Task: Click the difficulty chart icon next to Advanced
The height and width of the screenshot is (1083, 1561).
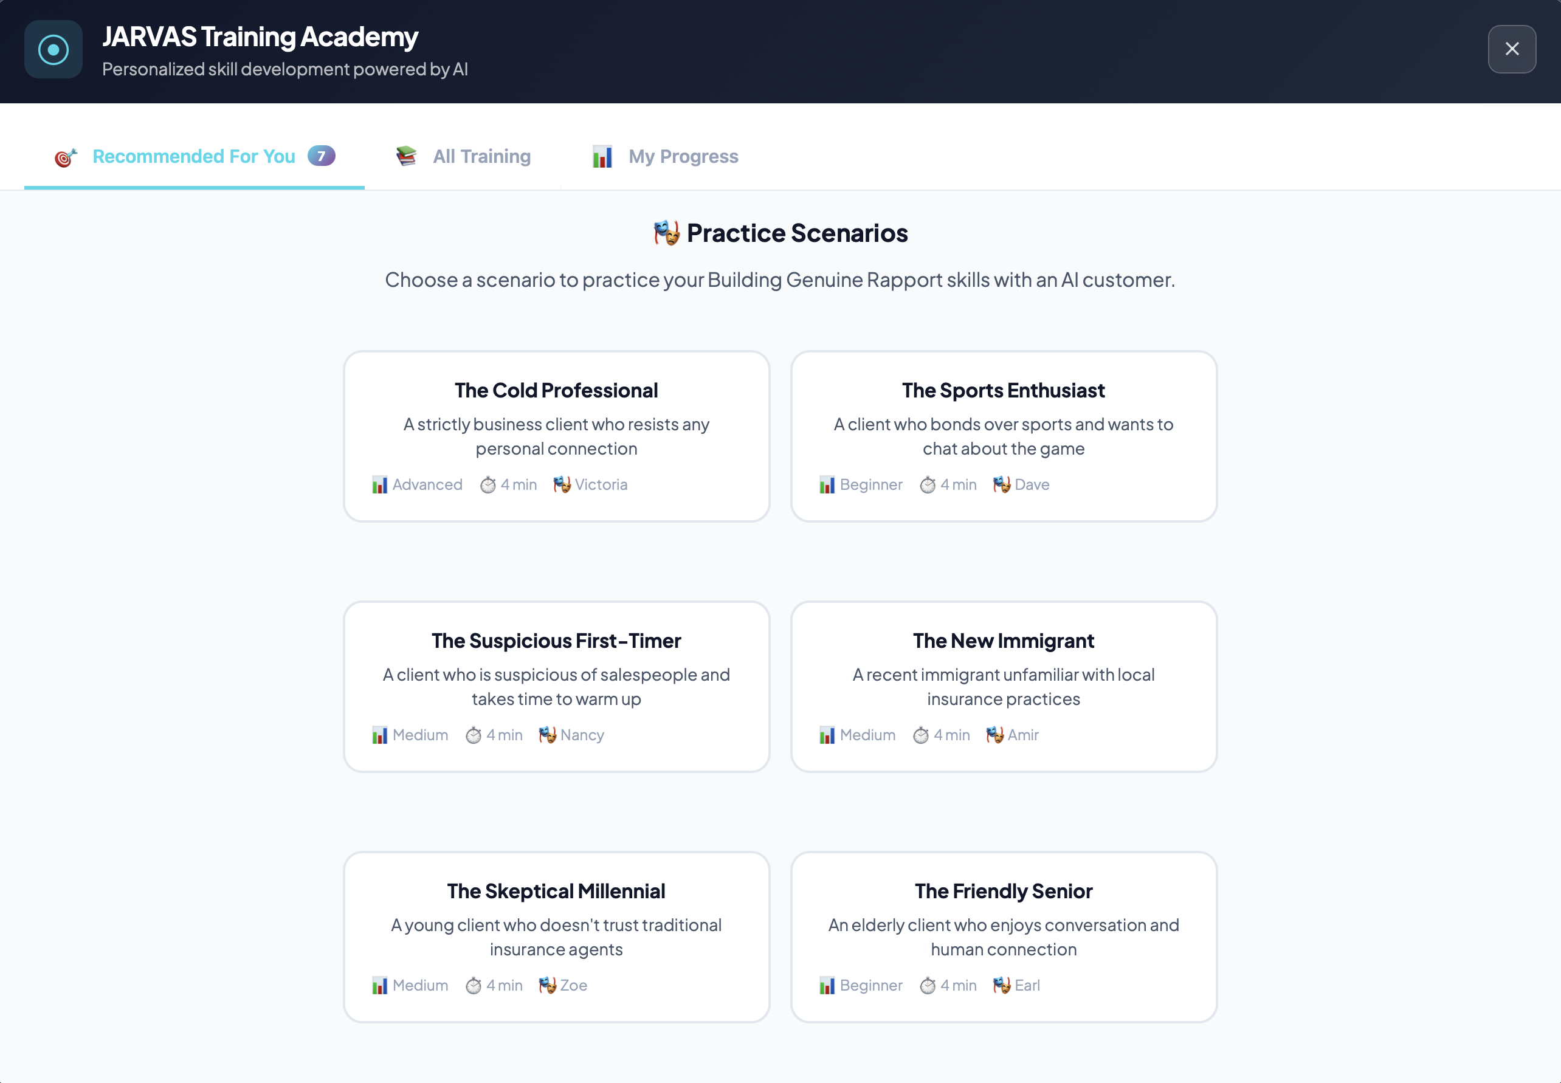Action: click(x=379, y=484)
